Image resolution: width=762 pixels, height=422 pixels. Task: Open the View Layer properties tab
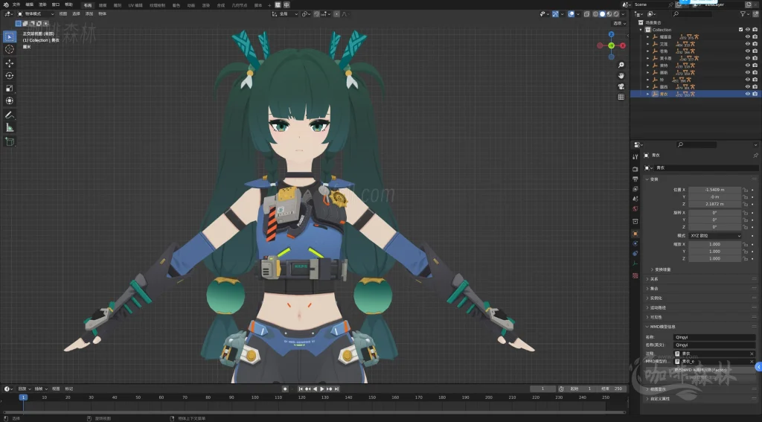[x=635, y=188]
